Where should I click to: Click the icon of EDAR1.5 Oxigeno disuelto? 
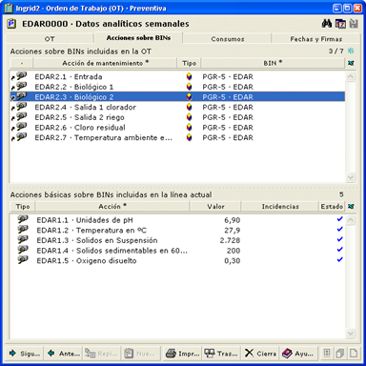[23, 260]
